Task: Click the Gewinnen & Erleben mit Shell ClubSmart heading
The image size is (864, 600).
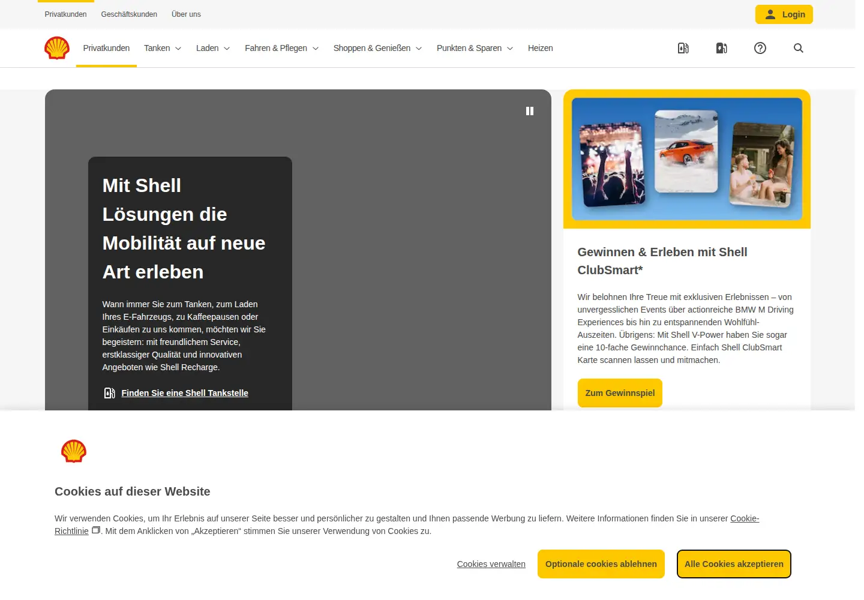Action: coord(662,261)
